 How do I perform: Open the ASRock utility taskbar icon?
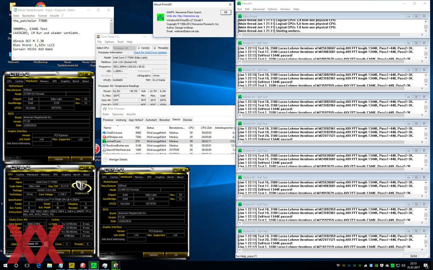tap(72, 265)
